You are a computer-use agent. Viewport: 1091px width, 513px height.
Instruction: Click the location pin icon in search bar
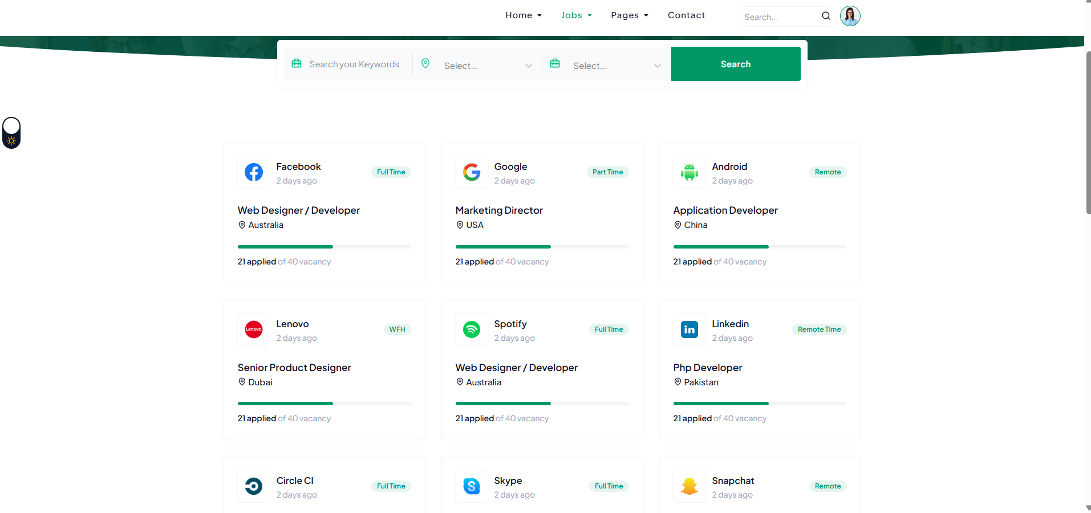click(x=425, y=63)
